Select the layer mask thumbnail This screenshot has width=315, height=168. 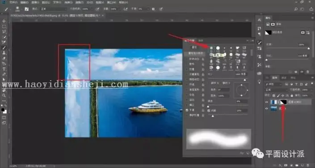click(x=283, y=102)
